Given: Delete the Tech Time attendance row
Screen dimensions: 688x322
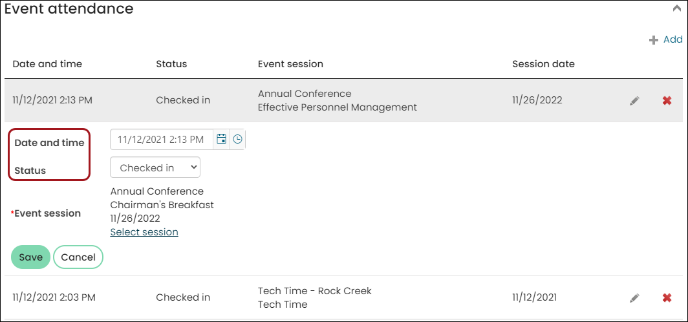Looking at the screenshot, I should [x=667, y=298].
